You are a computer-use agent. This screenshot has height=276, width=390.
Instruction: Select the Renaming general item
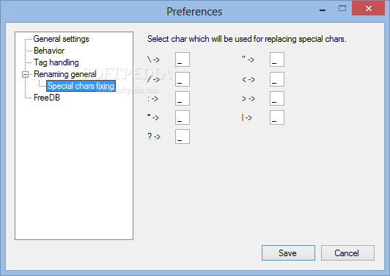tap(65, 74)
